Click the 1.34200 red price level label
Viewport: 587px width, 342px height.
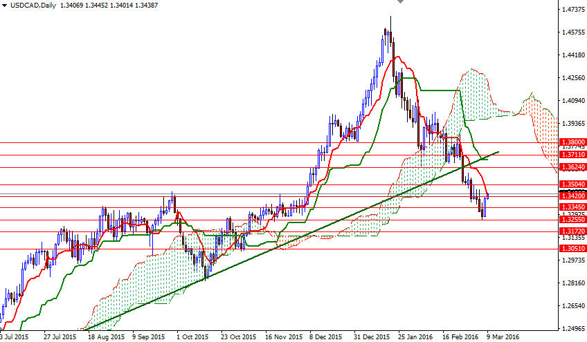point(572,196)
